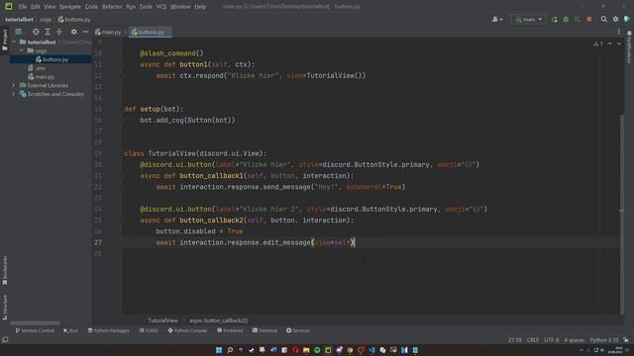
Task: Open the Structure side tool tab
Action: point(5,308)
